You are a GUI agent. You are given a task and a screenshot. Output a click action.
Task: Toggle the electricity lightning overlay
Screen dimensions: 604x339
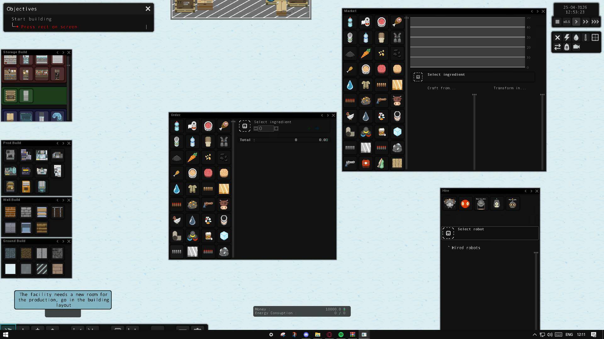click(x=567, y=37)
